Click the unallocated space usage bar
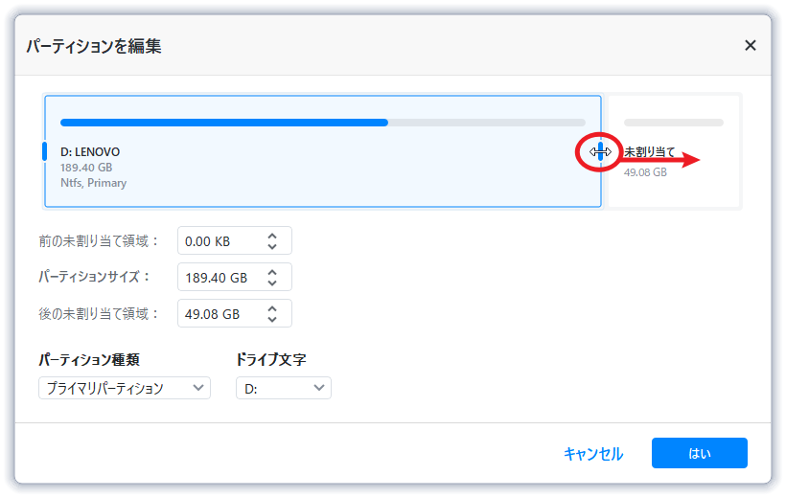 (x=674, y=123)
